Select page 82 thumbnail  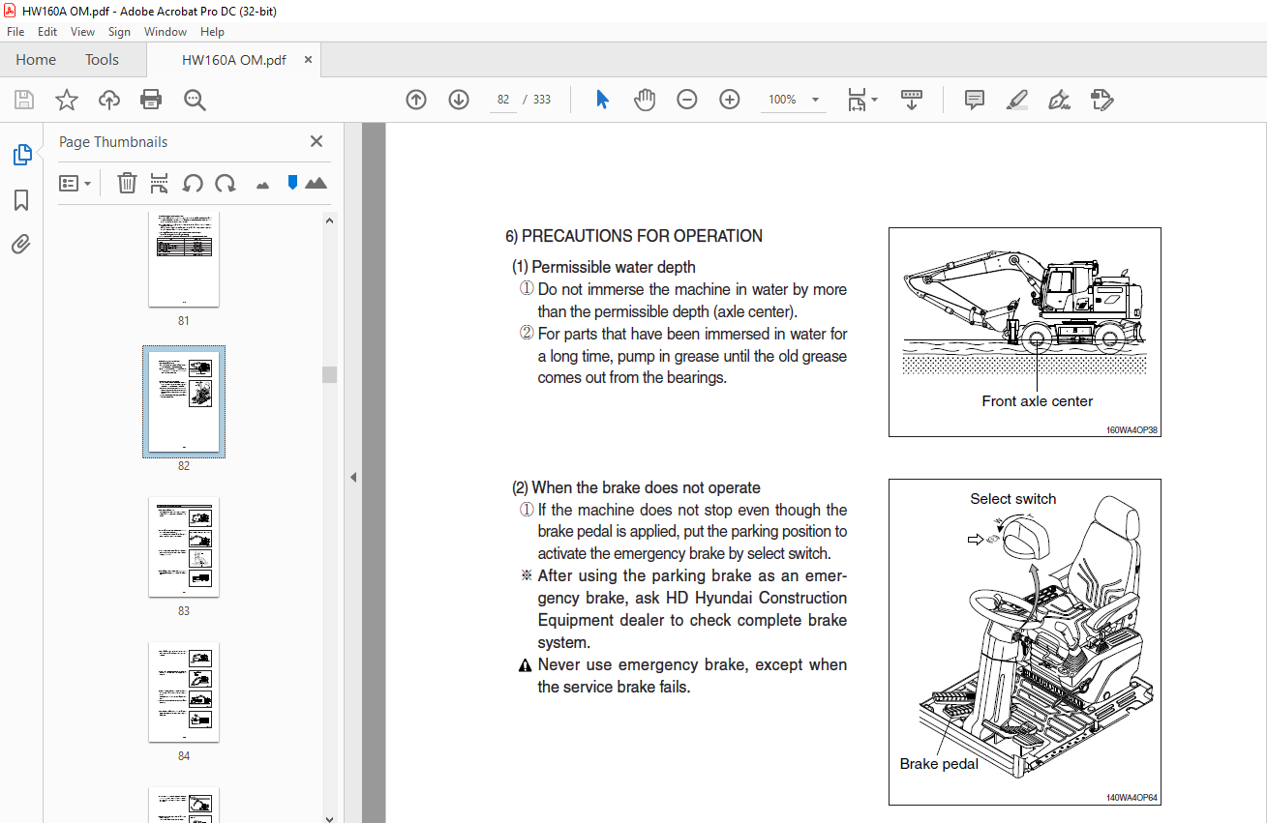point(184,401)
